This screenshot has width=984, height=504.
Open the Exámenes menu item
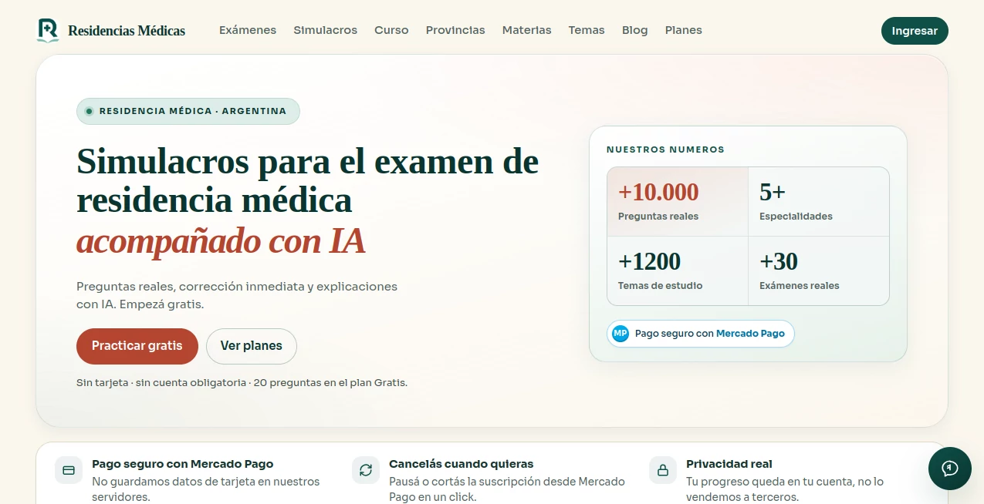tap(248, 30)
